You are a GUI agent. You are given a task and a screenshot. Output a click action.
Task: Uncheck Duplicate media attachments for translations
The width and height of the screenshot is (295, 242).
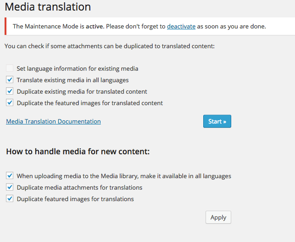(10, 187)
